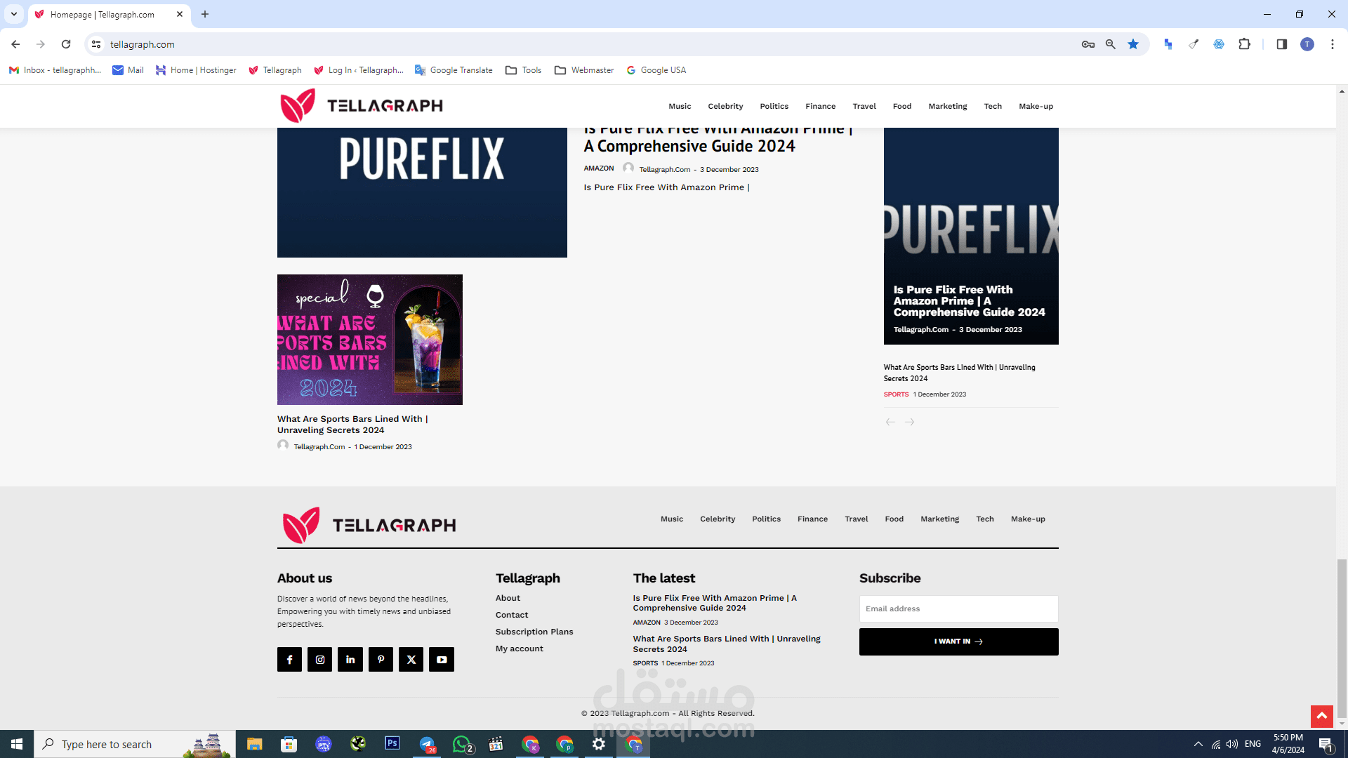Open the AMAZON category tag on article

(x=599, y=168)
